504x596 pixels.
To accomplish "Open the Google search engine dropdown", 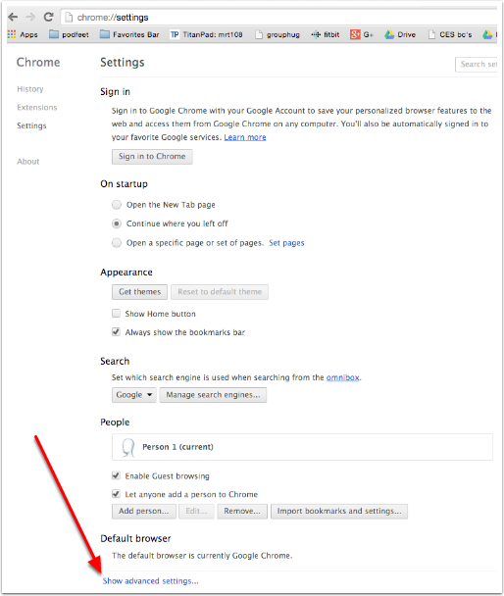I will point(133,395).
